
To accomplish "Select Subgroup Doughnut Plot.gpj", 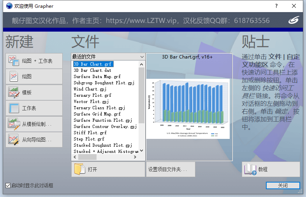I will (x=104, y=83).
